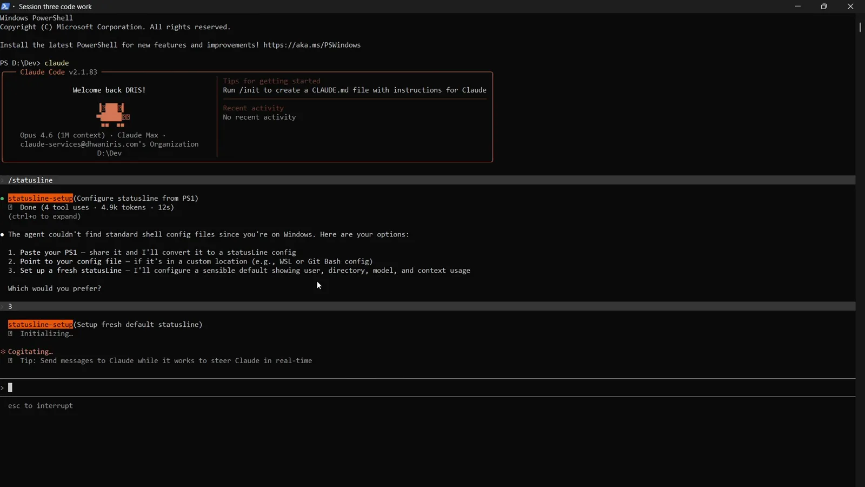The image size is (865, 487).
Task: Click "Recent activity" heading
Action: (253, 108)
